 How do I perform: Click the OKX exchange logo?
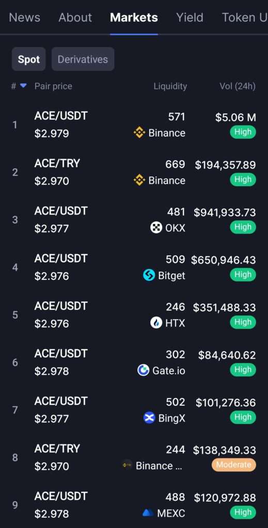click(x=156, y=227)
